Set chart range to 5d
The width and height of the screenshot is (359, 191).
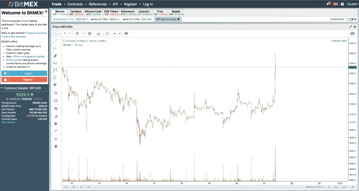point(74,187)
